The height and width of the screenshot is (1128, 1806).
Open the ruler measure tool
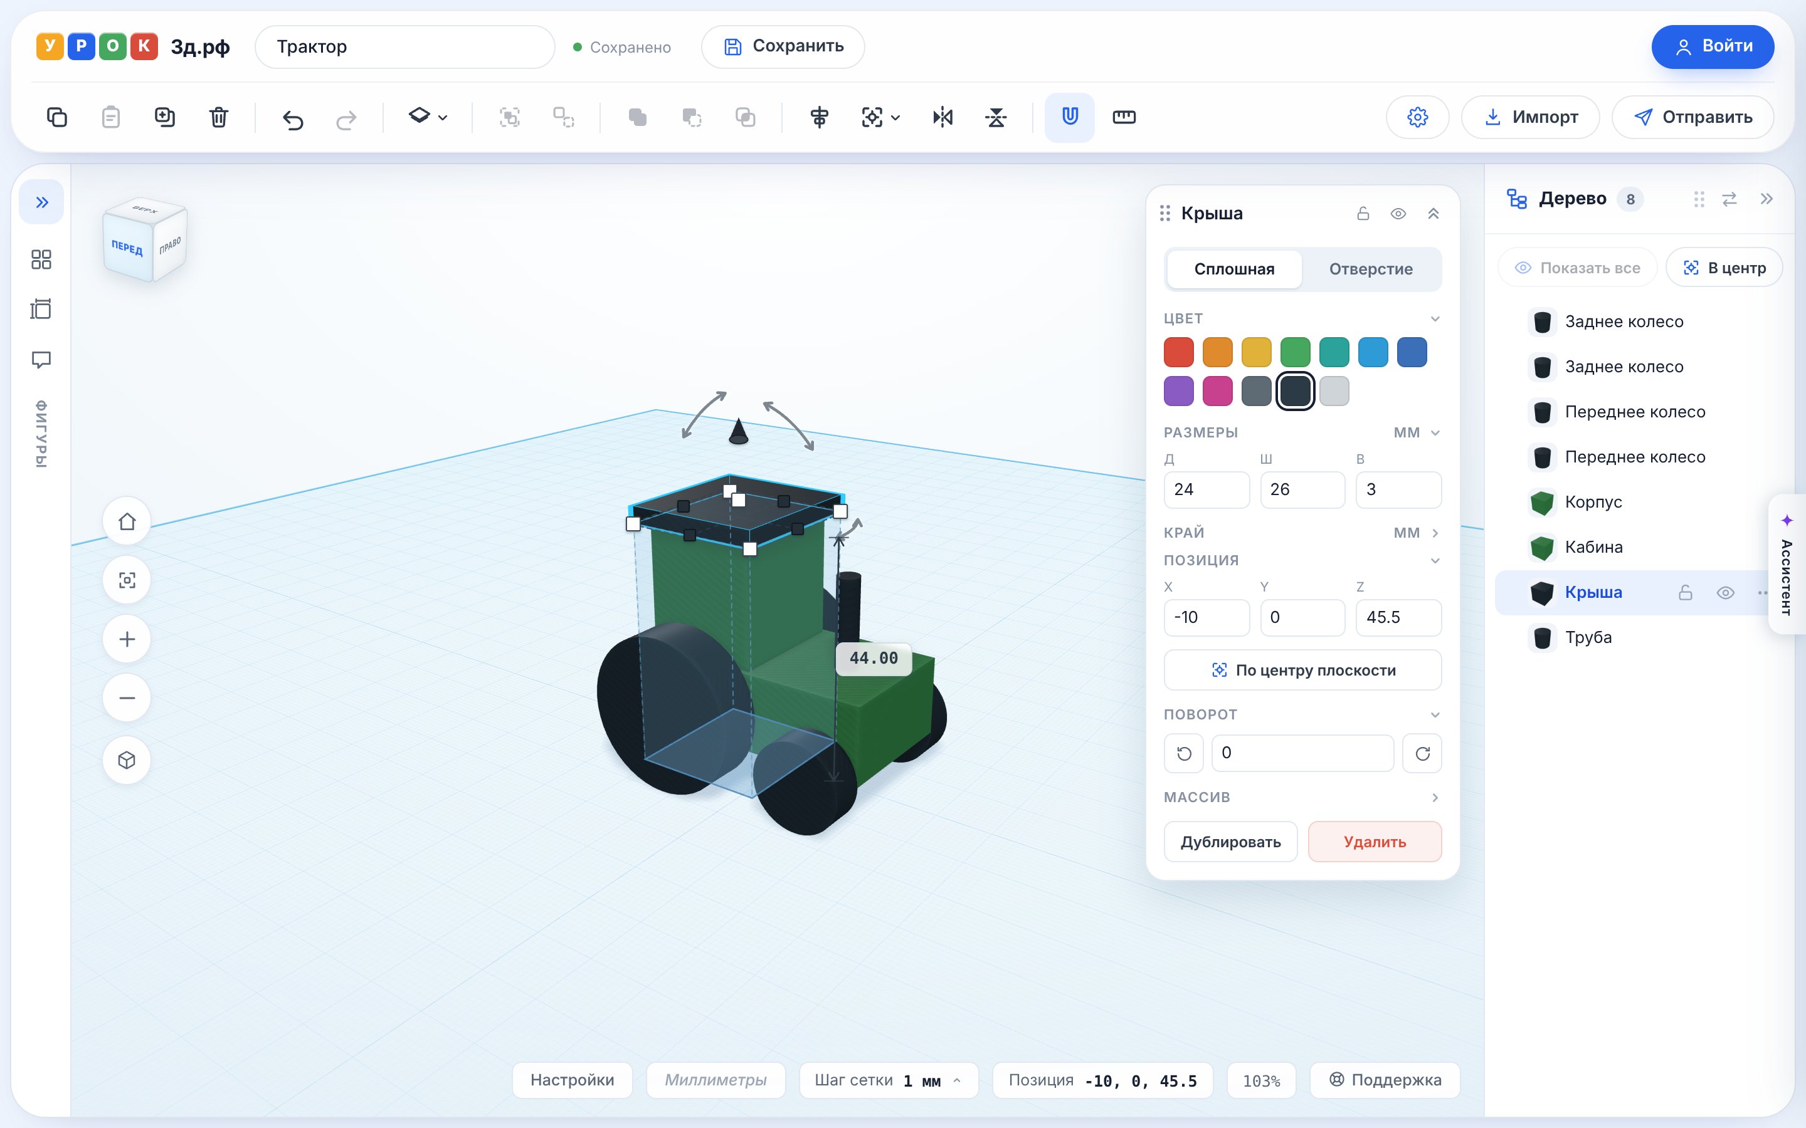click(1124, 117)
